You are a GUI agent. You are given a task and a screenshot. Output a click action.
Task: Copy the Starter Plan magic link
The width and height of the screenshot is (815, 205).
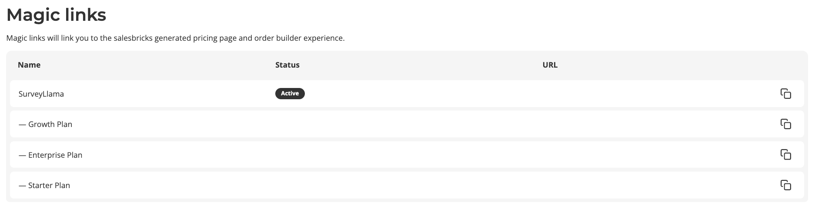785,185
